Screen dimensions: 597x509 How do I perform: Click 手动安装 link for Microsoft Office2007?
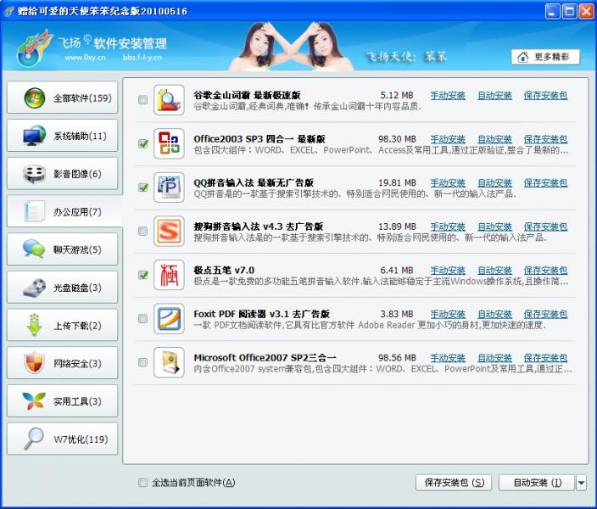click(x=448, y=358)
